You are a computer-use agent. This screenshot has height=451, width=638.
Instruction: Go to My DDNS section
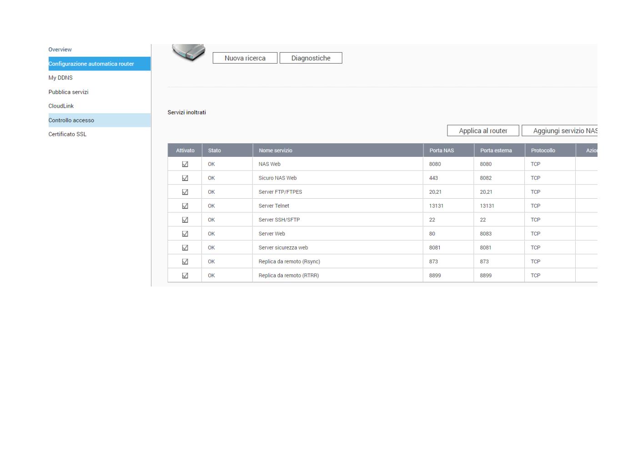tap(60, 78)
